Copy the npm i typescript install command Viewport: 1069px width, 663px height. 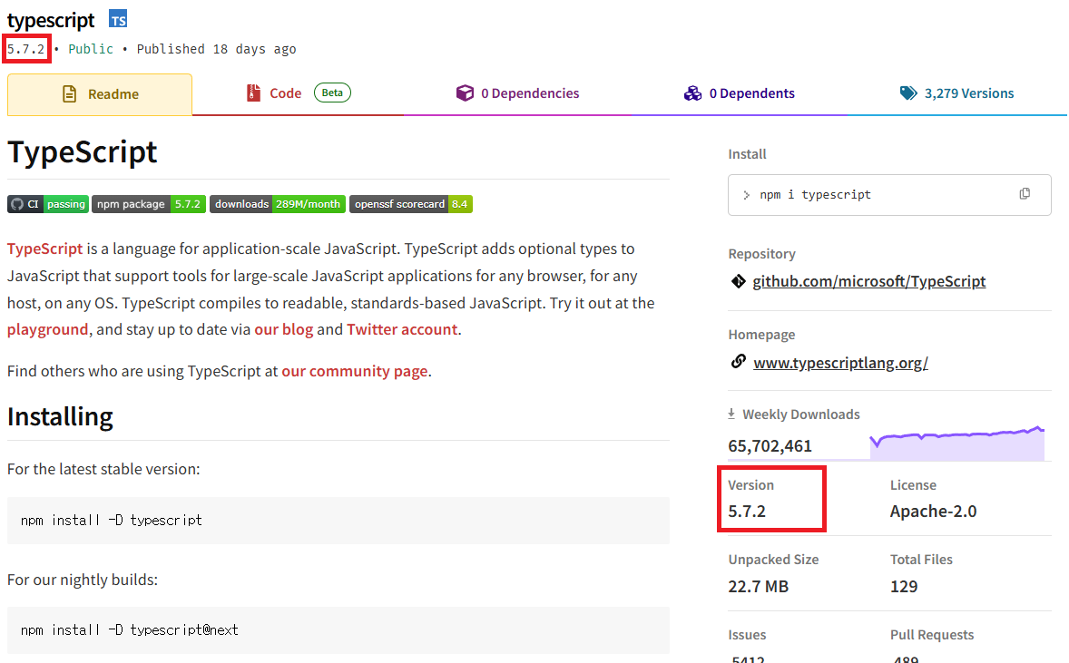tap(1025, 194)
